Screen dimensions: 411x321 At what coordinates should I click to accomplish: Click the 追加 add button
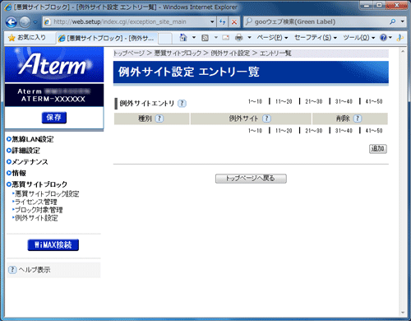[378, 149]
